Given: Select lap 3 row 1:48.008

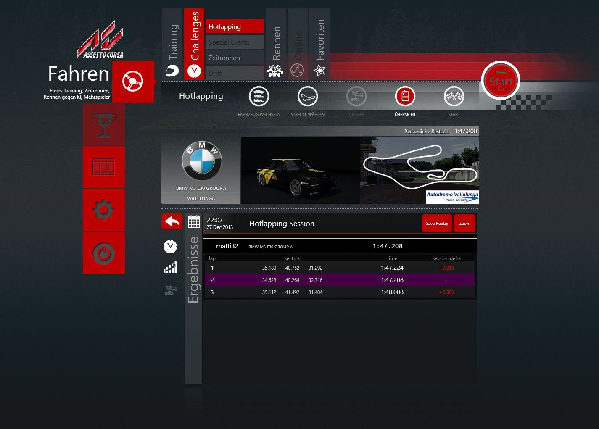Looking at the screenshot, I should pos(340,292).
